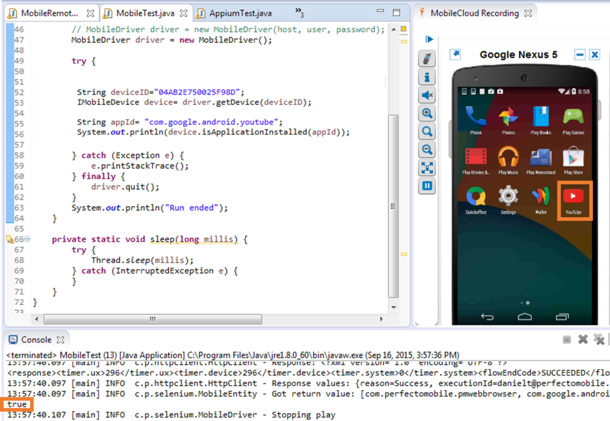Show hidden editor tabs list chevron
The width and height of the screenshot is (610, 421).
pos(299,12)
